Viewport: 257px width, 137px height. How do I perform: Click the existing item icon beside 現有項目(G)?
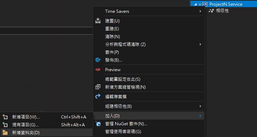click(x=5, y=125)
